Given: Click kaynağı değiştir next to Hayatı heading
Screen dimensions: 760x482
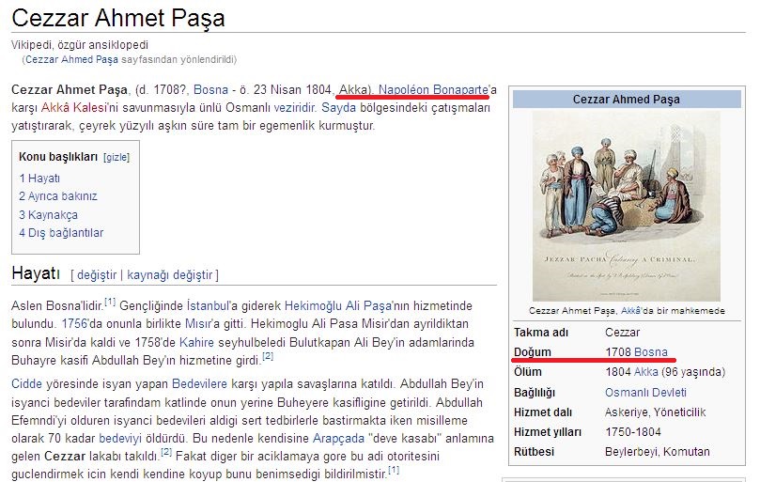Looking at the screenshot, I should pyautogui.click(x=170, y=275).
